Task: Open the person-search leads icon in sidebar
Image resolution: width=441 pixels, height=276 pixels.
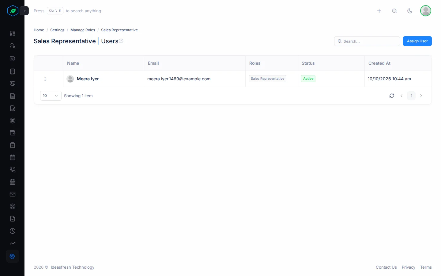Action: point(13,46)
